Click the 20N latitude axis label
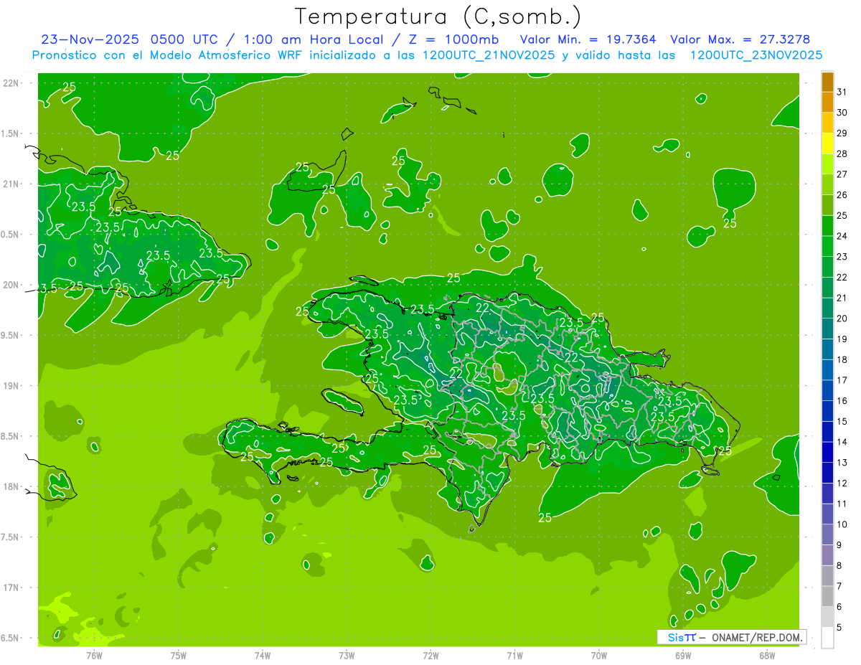This screenshot has height=665, width=861. point(11,285)
